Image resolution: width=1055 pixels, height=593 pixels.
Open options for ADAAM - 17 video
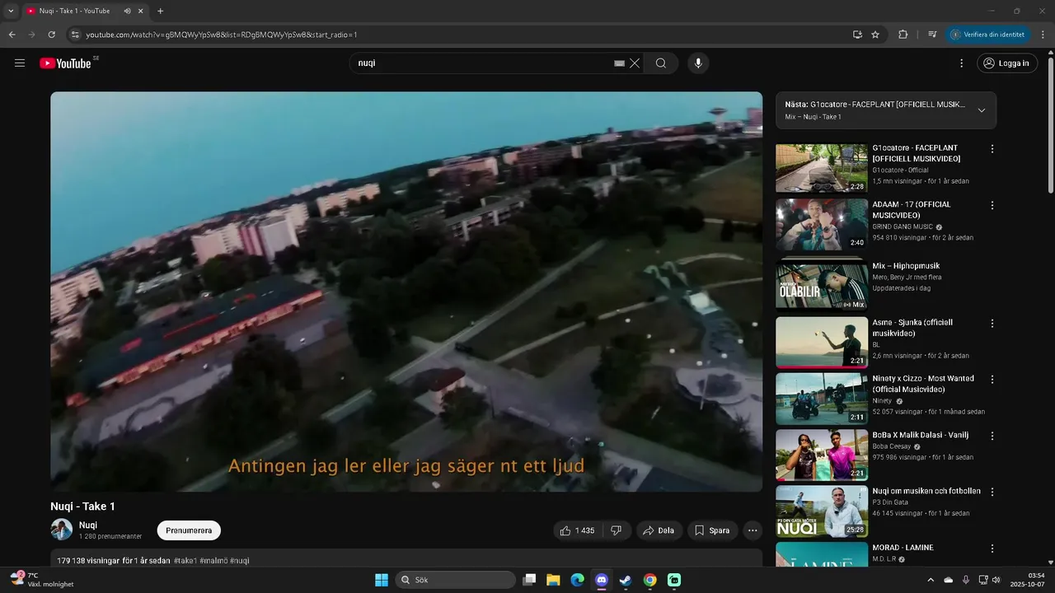(992, 205)
